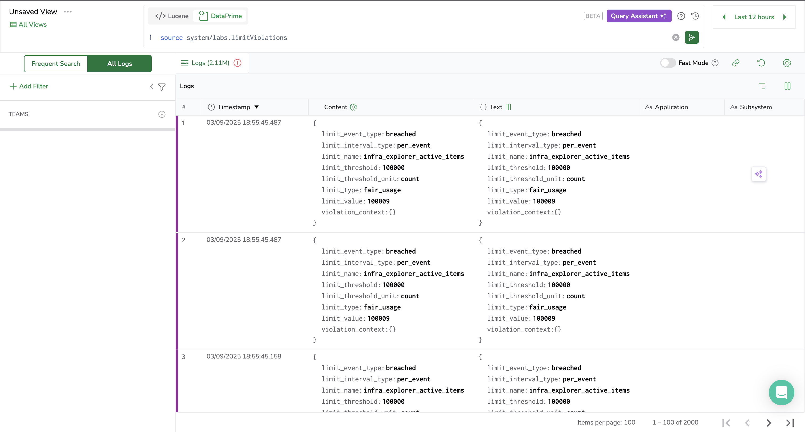Open the Query Assistant help icon
Screen dimensions: 805x432
(681, 16)
